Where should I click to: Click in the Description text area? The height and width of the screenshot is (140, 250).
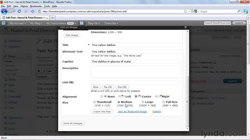pyautogui.click(x=136, y=72)
